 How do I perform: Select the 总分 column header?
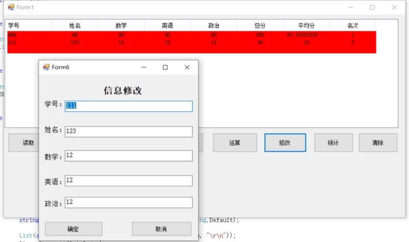pyautogui.click(x=260, y=26)
